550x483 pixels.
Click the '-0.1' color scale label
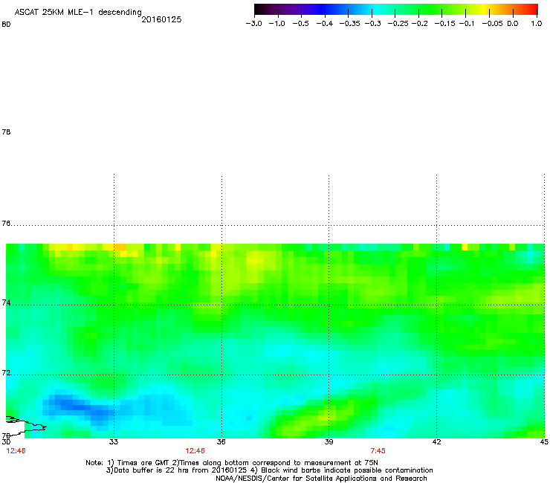coord(467,24)
